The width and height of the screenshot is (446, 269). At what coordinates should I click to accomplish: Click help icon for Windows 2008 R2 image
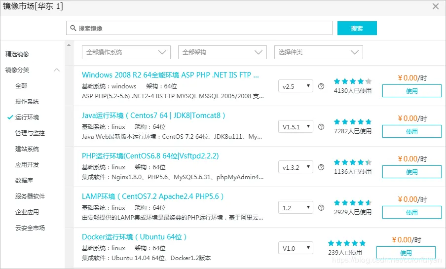(321, 86)
